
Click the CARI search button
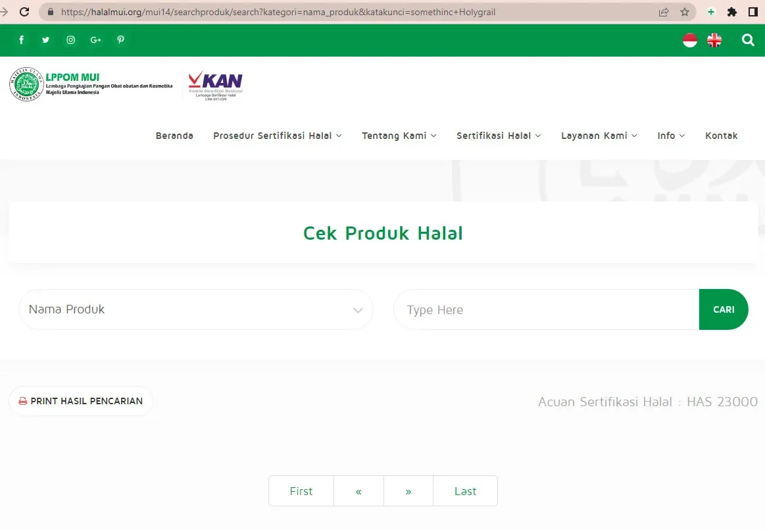click(x=724, y=309)
